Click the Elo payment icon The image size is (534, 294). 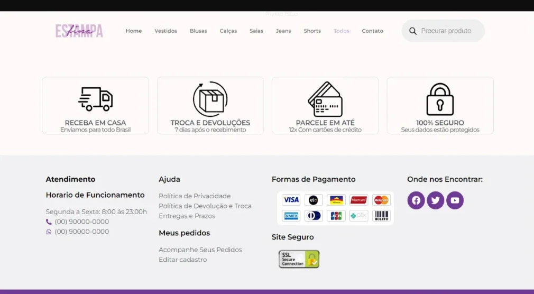(314, 200)
